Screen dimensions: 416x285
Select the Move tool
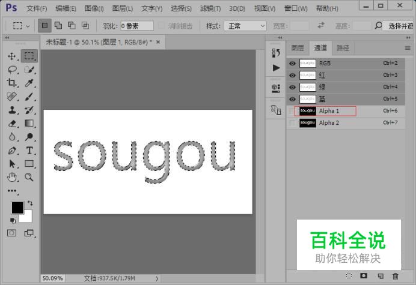click(12, 56)
